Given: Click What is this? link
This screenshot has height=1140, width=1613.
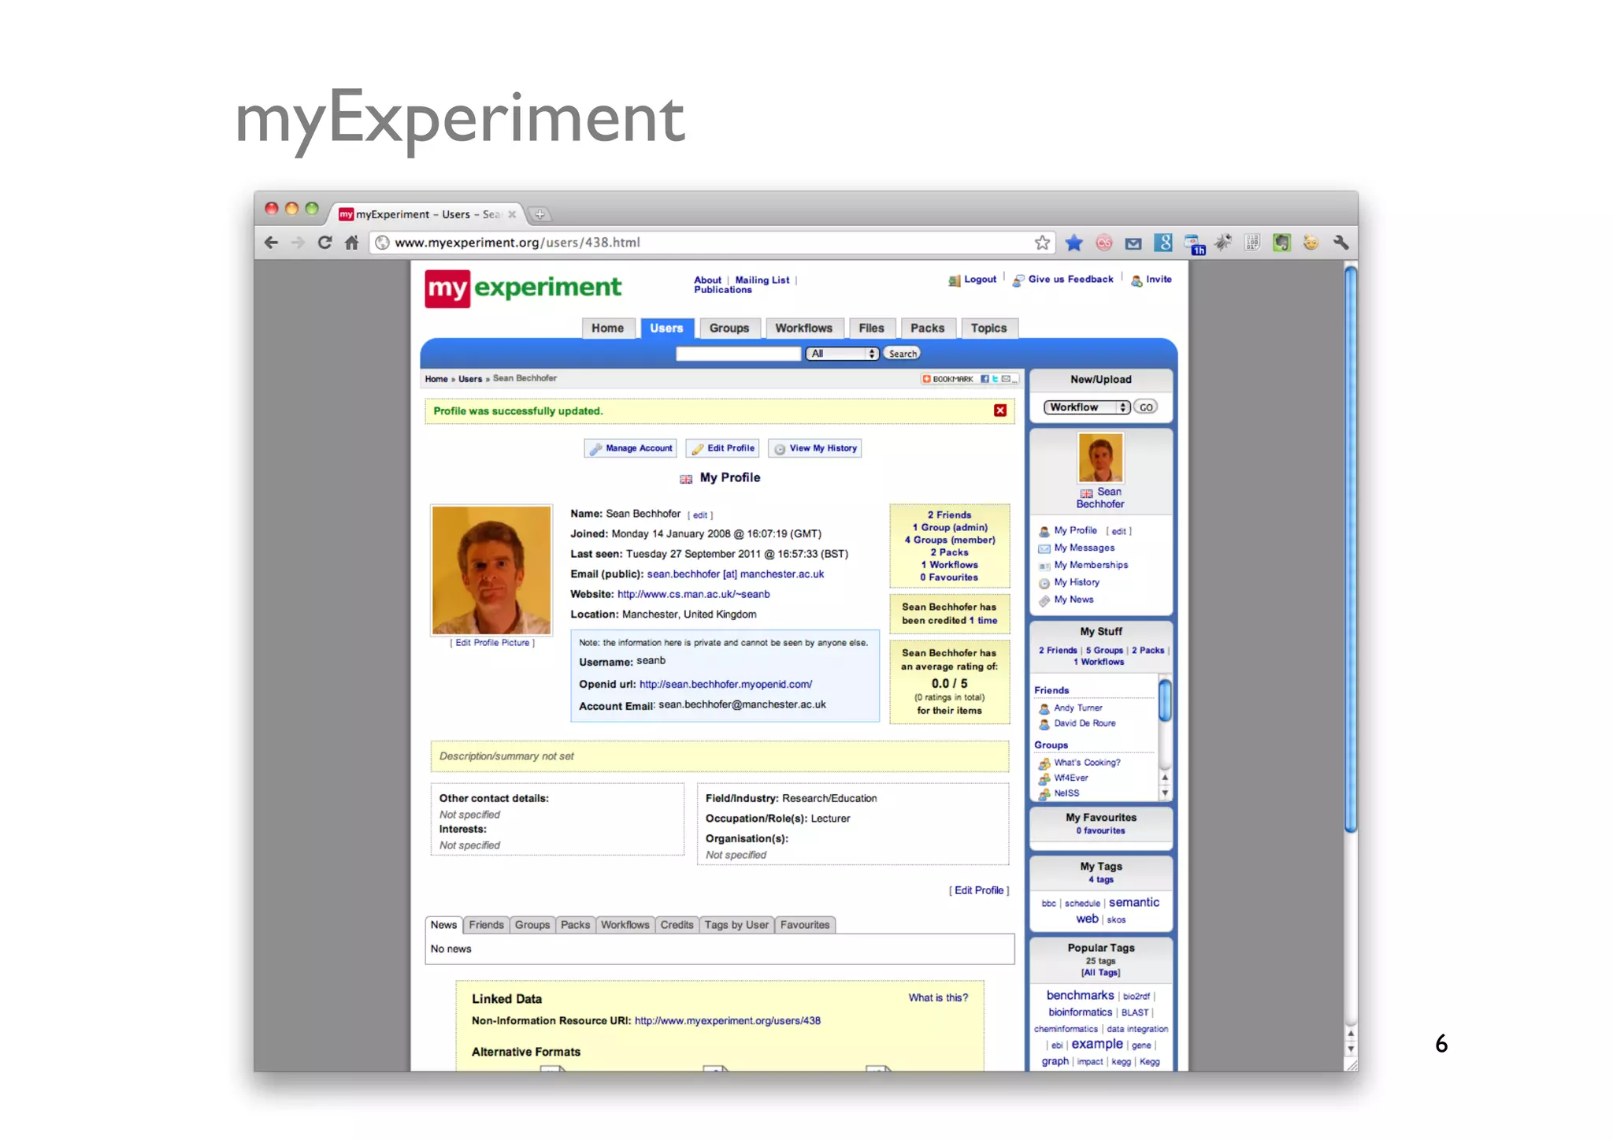Looking at the screenshot, I should click(938, 998).
